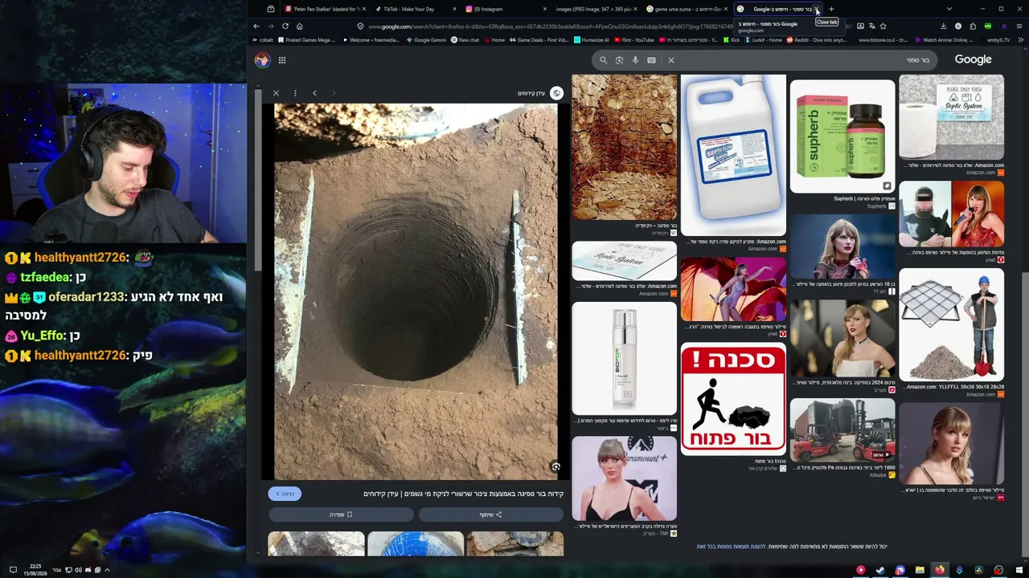Reload the current page
1029x578 pixels.
point(285,26)
